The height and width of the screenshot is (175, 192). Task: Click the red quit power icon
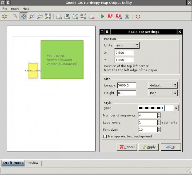click(x=138, y=16)
